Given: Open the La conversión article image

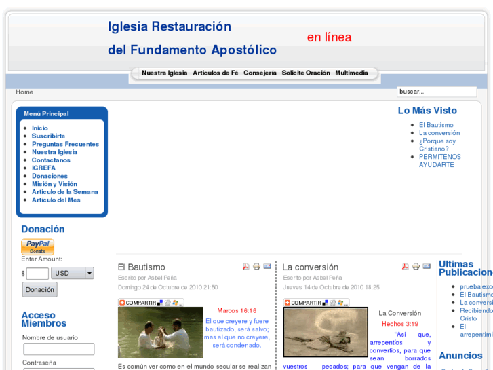Looking at the screenshot, I should coord(326,332).
